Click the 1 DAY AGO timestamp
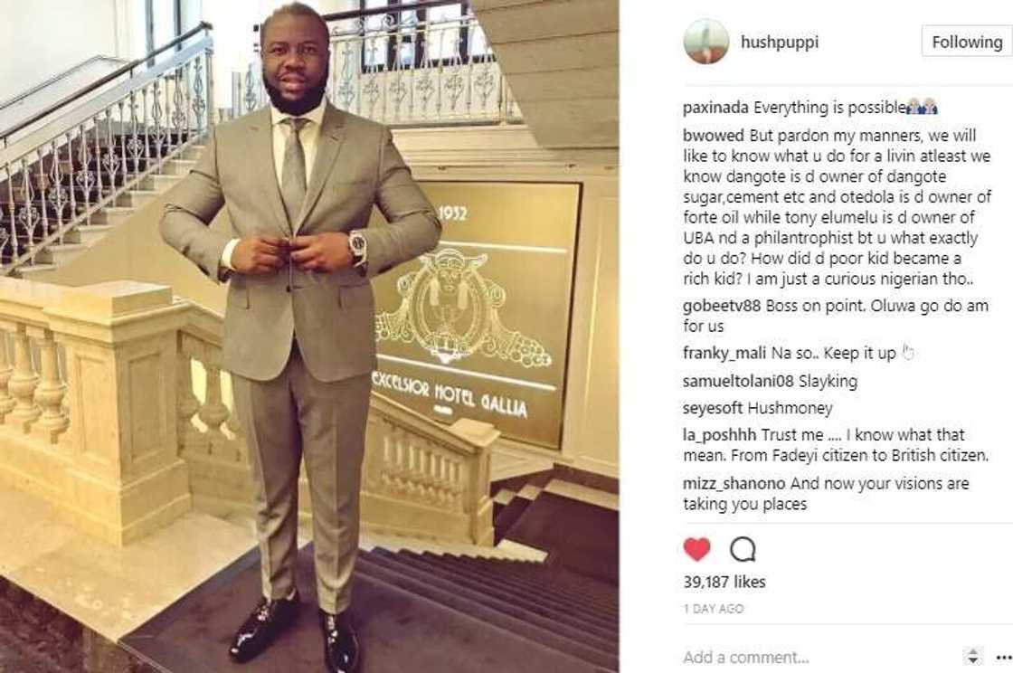Screen dimensions: 1013x673 (x=714, y=609)
